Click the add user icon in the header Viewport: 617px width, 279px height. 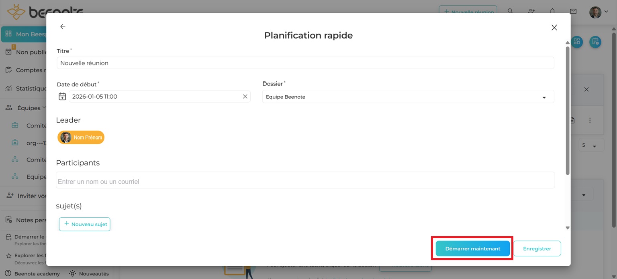pyautogui.click(x=531, y=11)
